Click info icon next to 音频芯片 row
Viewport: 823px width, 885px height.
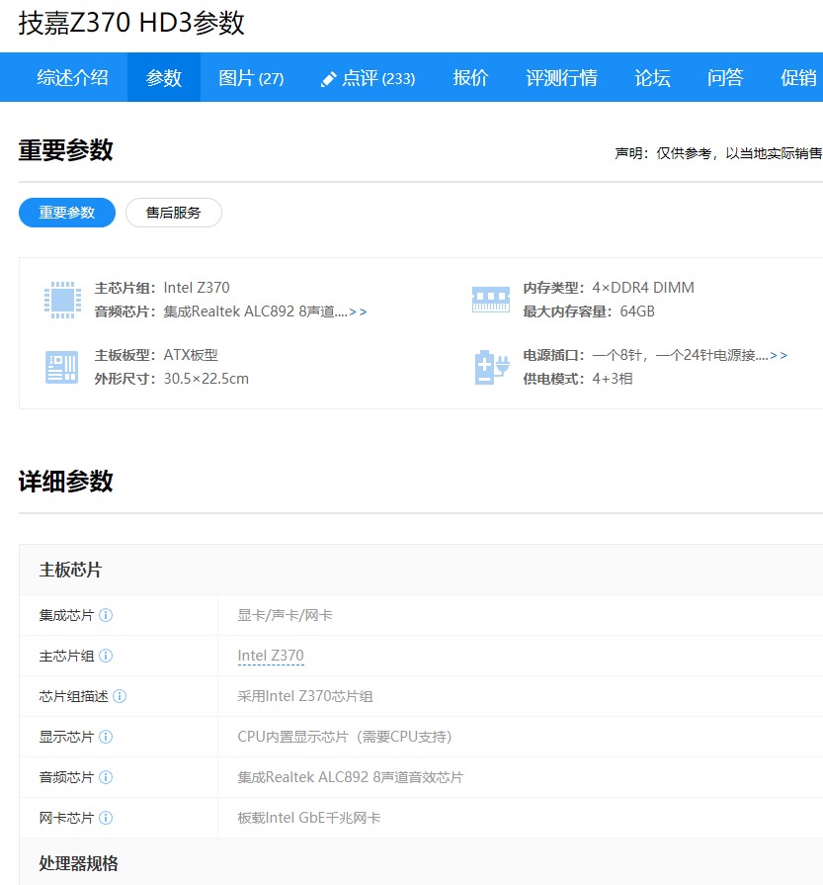106,778
